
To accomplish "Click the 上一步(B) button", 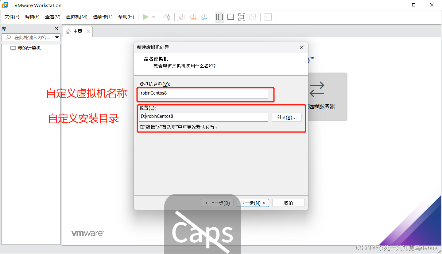I will (x=217, y=203).
